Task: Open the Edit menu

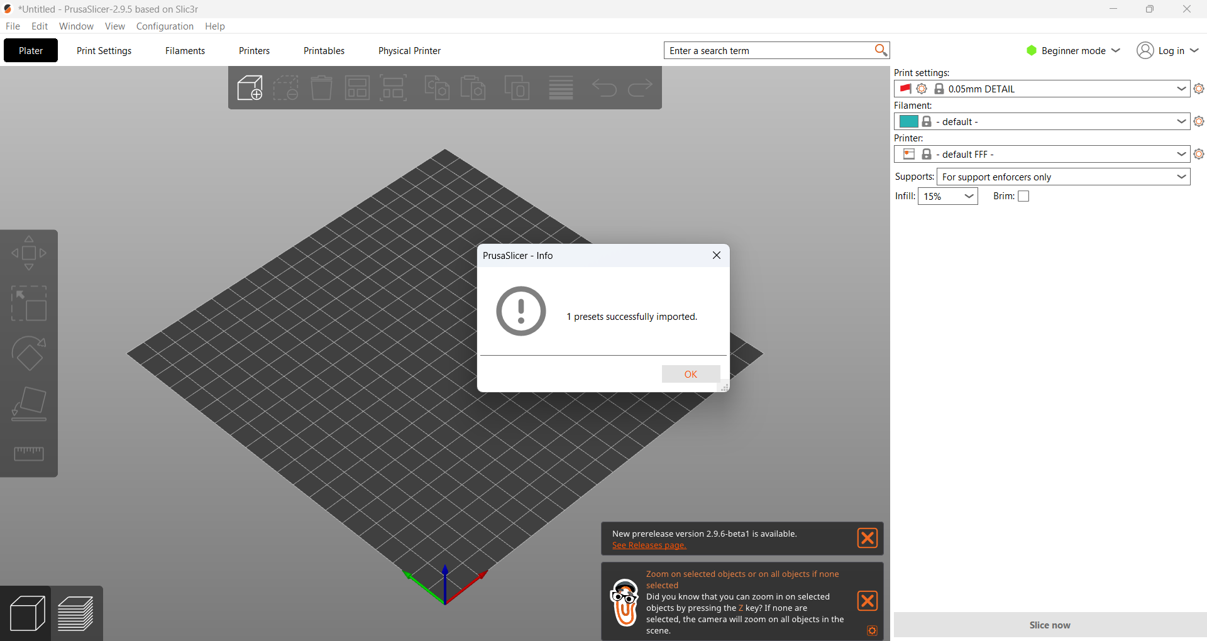Action: (x=40, y=26)
